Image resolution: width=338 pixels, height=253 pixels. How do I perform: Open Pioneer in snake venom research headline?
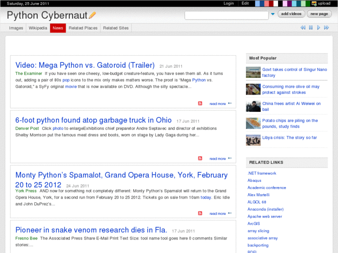[91, 230]
